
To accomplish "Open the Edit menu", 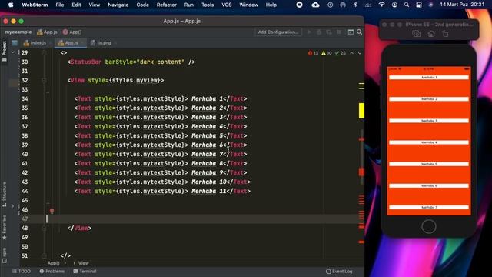I will (76, 5).
